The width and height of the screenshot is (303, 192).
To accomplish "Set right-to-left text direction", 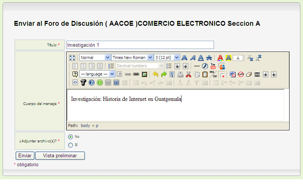I will pos(274,74).
